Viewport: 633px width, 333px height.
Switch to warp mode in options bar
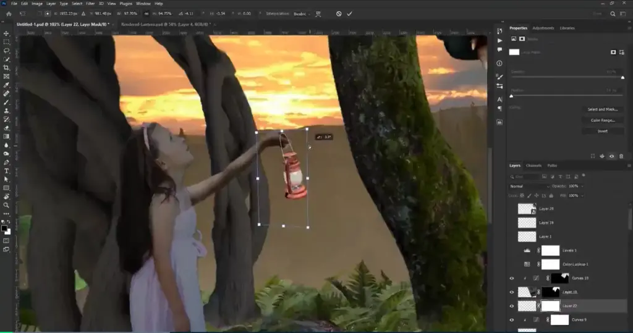pyautogui.click(x=318, y=14)
